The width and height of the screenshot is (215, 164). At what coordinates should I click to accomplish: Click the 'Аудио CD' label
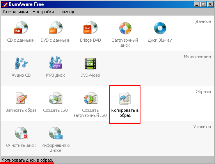[x=21, y=75]
